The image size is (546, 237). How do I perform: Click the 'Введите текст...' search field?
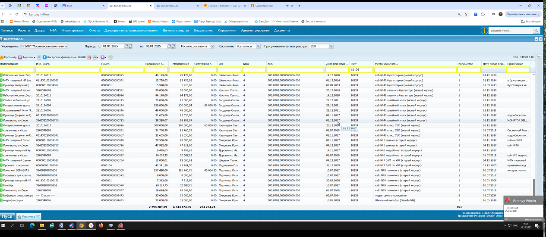511,31
